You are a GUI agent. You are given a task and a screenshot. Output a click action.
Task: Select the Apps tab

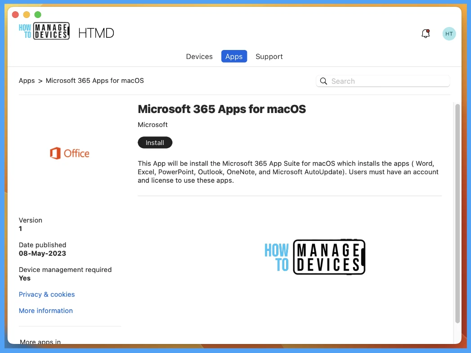click(x=234, y=57)
